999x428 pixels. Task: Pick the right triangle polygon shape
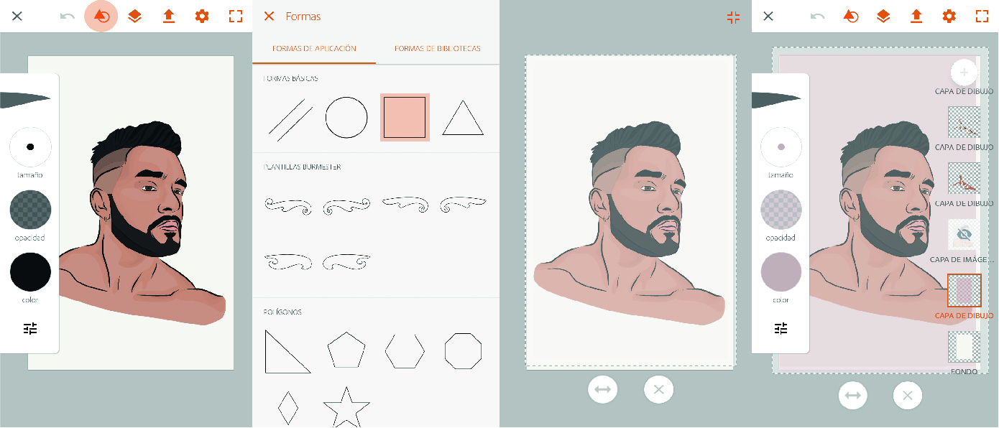287,351
